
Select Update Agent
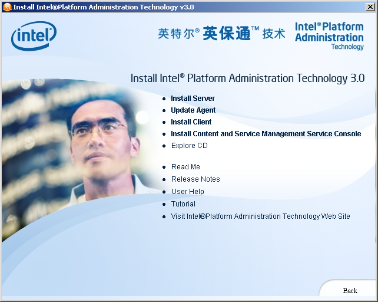(x=193, y=110)
